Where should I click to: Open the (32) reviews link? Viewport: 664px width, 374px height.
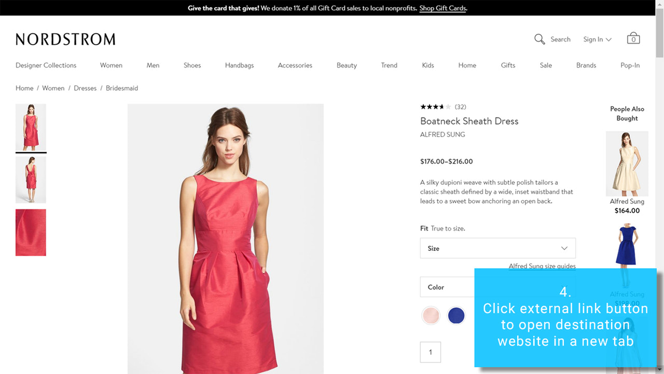[460, 106]
